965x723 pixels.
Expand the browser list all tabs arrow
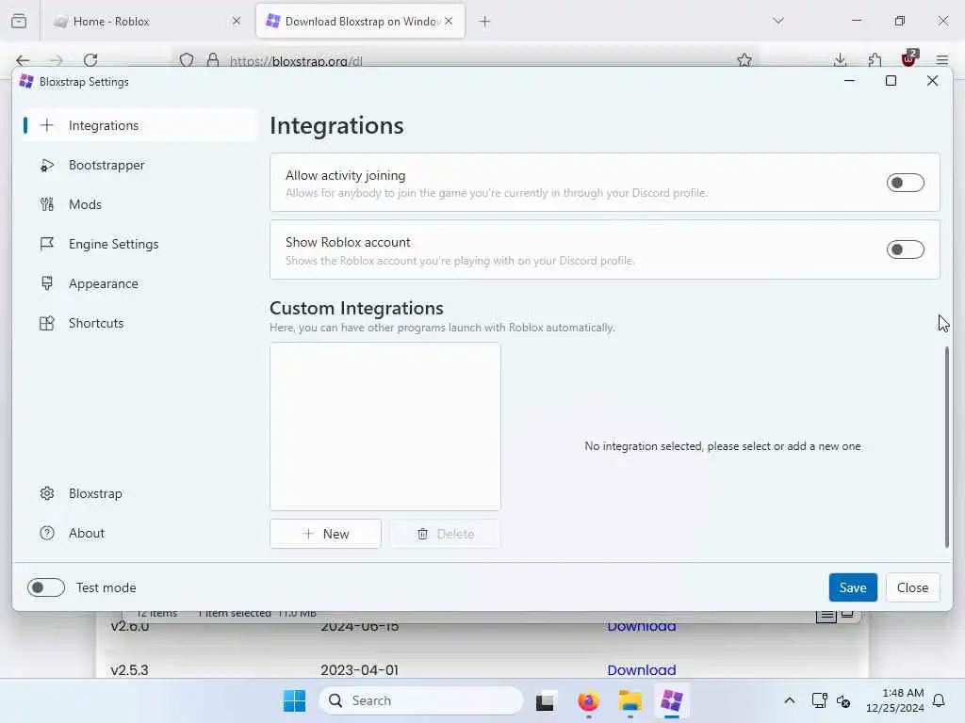[x=778, y=21]
